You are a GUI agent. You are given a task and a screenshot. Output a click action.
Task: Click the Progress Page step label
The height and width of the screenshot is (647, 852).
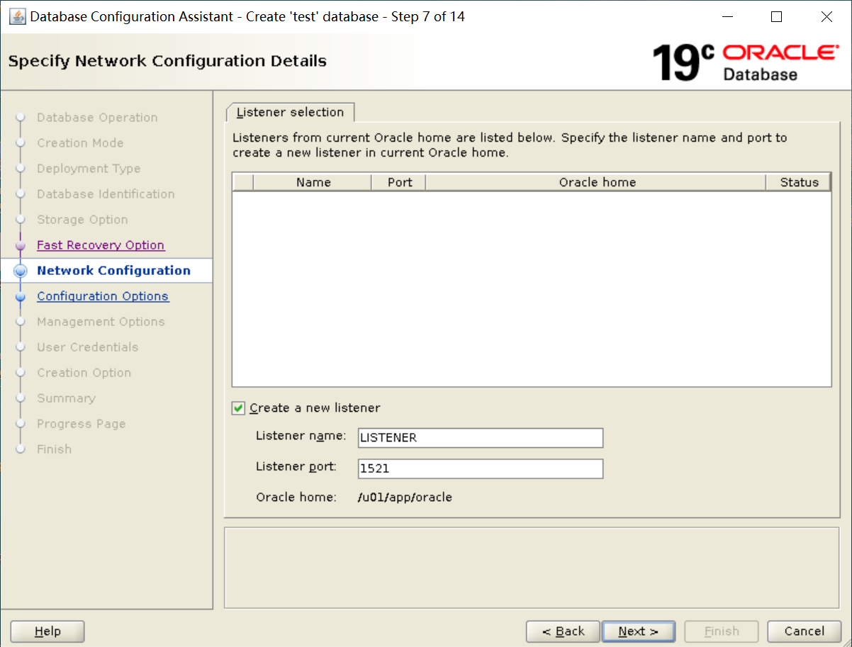point(81,424)
